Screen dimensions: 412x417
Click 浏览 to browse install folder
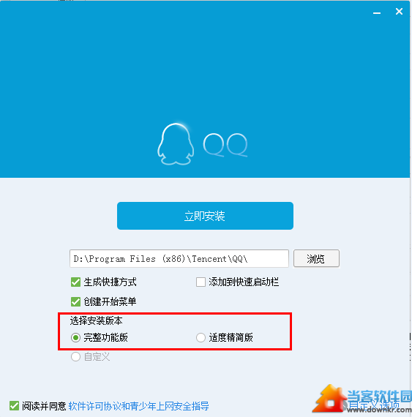[316, 258]
